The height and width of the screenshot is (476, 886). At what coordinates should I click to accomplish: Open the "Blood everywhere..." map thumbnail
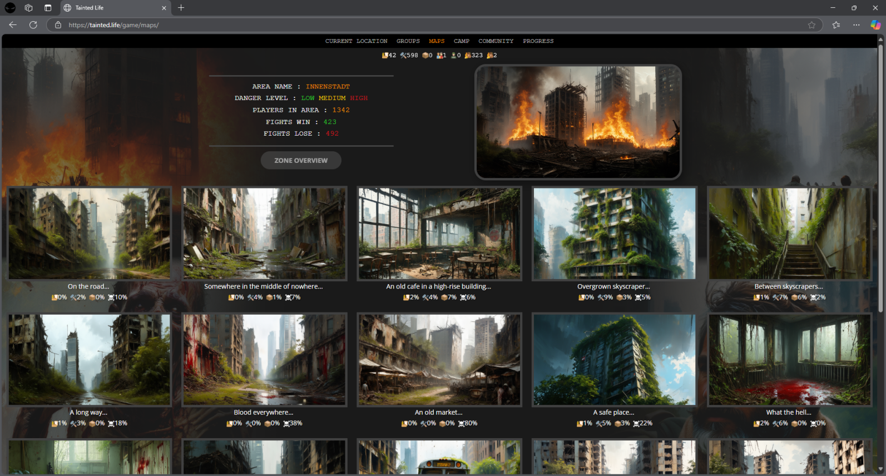click(264, 360)
